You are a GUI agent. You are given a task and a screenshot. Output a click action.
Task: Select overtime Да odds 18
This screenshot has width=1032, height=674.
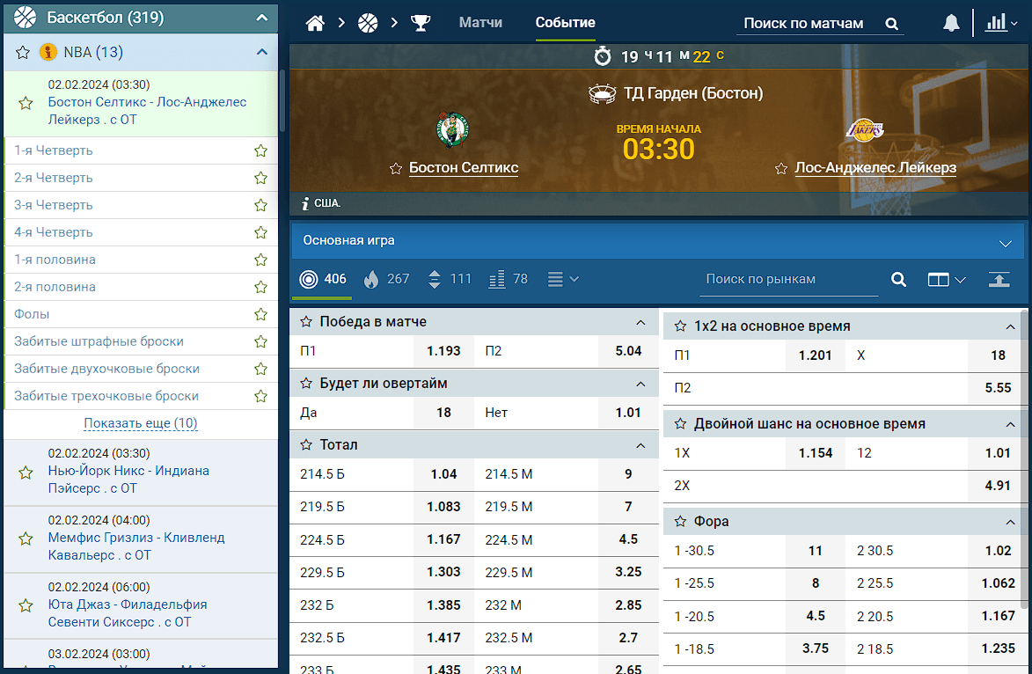point(443,413)
